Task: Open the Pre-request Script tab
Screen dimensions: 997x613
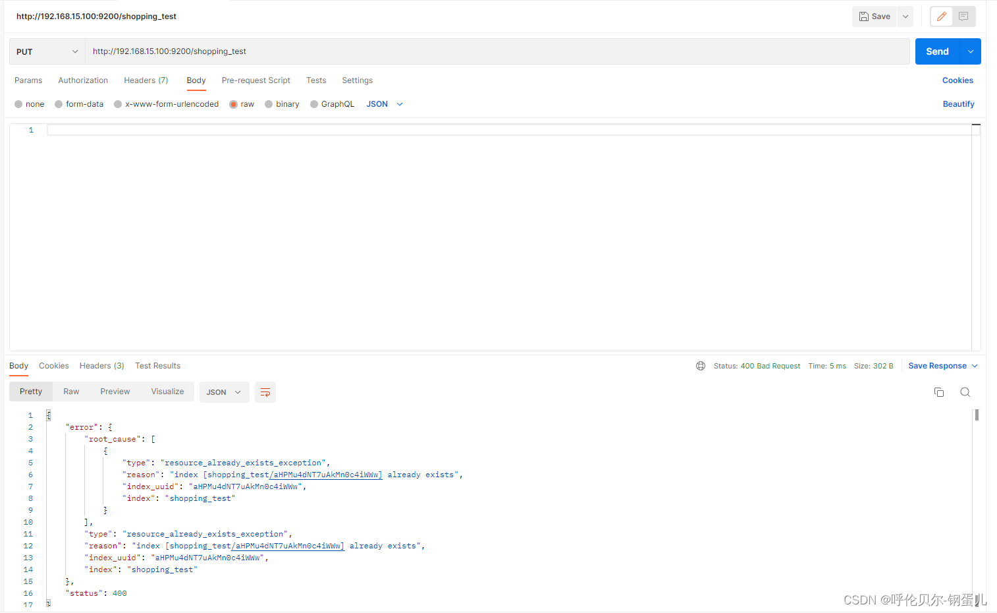Action: pos(256,80)
